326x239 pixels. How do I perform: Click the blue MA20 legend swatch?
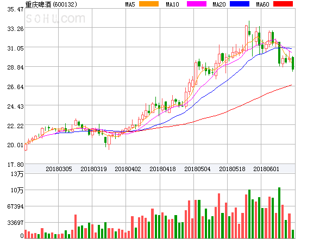coord(240,4)
